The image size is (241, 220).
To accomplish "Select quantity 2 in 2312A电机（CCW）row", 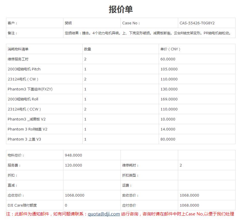I will [x=85, y=109].
